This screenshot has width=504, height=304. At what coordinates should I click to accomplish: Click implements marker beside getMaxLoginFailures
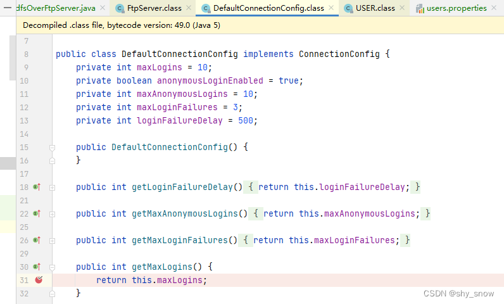pyautogui.click(x=37, y=241)
